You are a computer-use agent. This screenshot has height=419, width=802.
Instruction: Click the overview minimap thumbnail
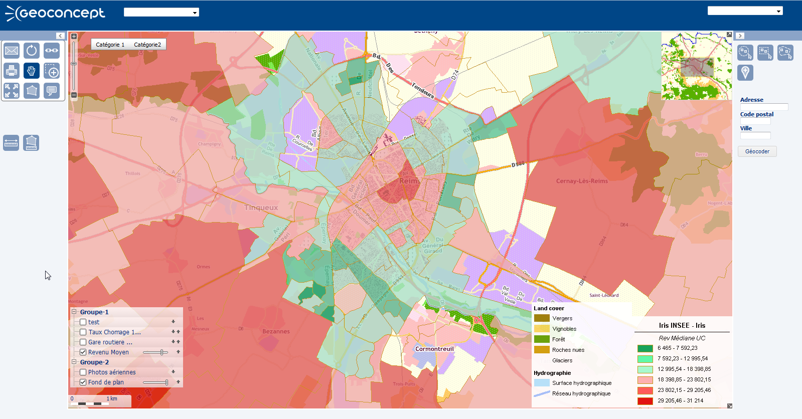coord(697,66)
